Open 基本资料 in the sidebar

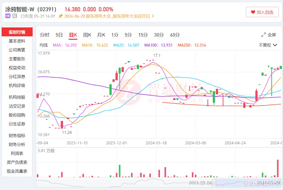17,41
